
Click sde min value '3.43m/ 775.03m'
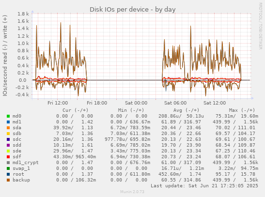coord(130,151)
